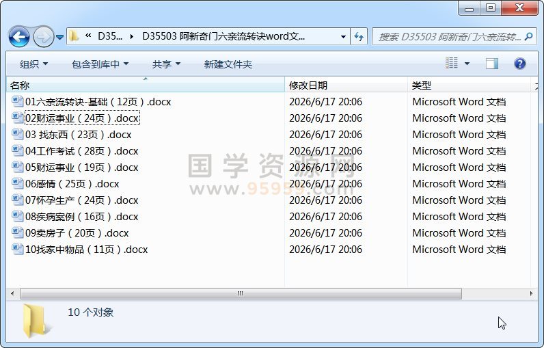The height and width of the screenshot is (348, 544).
Task: Sort by the 名称 column header
Action: coord(146,85)
